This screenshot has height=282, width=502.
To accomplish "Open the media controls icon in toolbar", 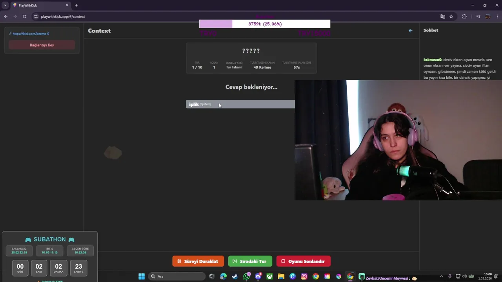I will pos(478,16).
